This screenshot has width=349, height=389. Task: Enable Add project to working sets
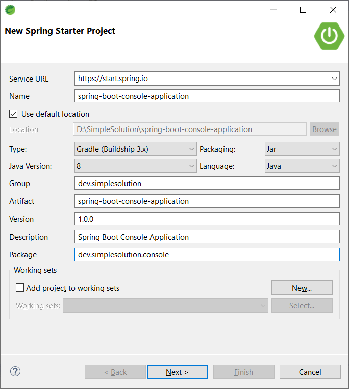click(x=20, y=288)
